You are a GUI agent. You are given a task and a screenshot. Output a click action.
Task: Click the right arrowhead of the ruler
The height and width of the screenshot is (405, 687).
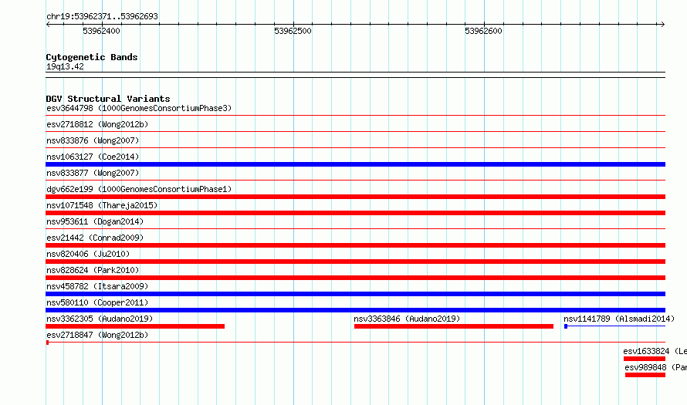coord(662,25)
